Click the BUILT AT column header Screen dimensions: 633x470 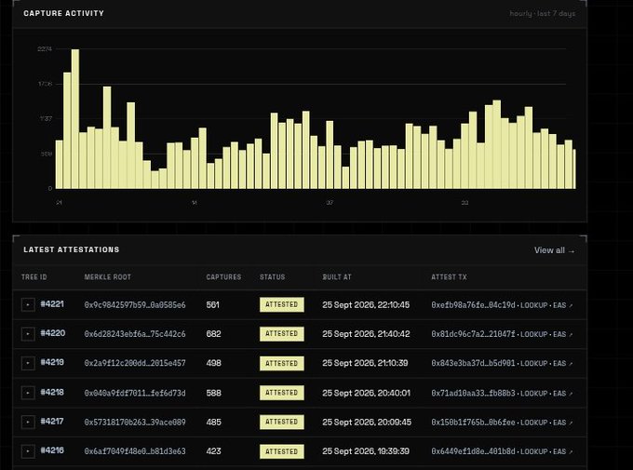(337, 277)
